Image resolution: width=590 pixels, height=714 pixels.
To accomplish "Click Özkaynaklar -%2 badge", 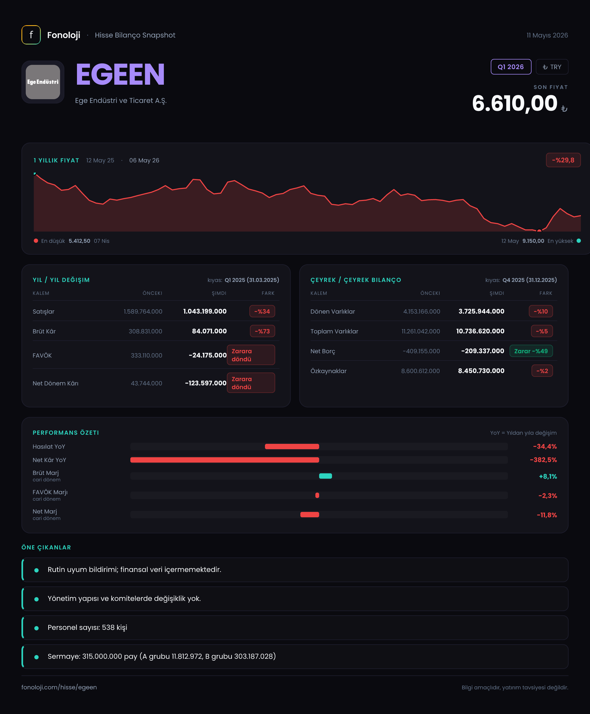I will (x=542, y=371).
